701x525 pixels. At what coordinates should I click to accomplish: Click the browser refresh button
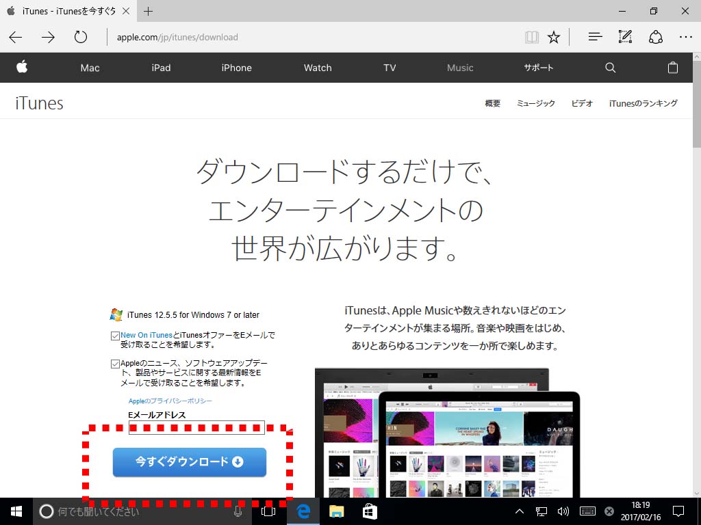tap(81, 38)
